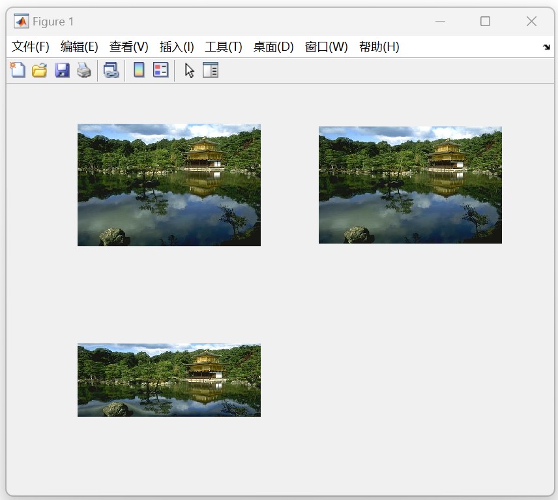
Task: Select the top-right temple image
Action: pos(410,185)
